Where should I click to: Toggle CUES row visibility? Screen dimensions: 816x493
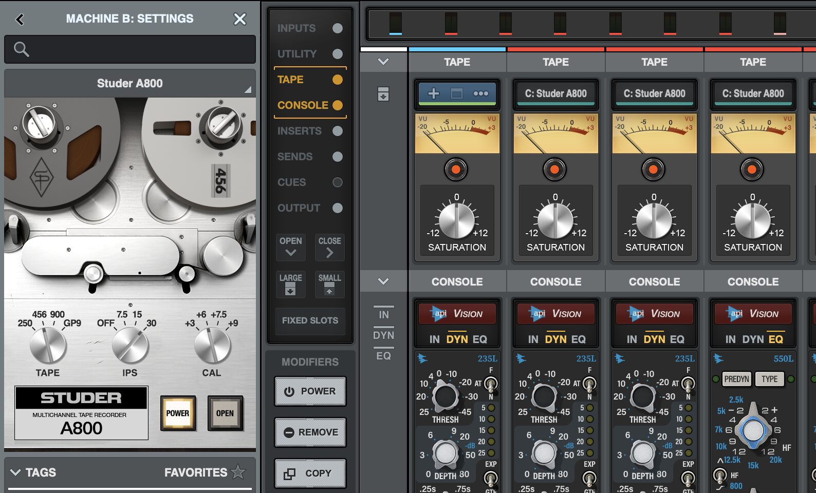338,182
